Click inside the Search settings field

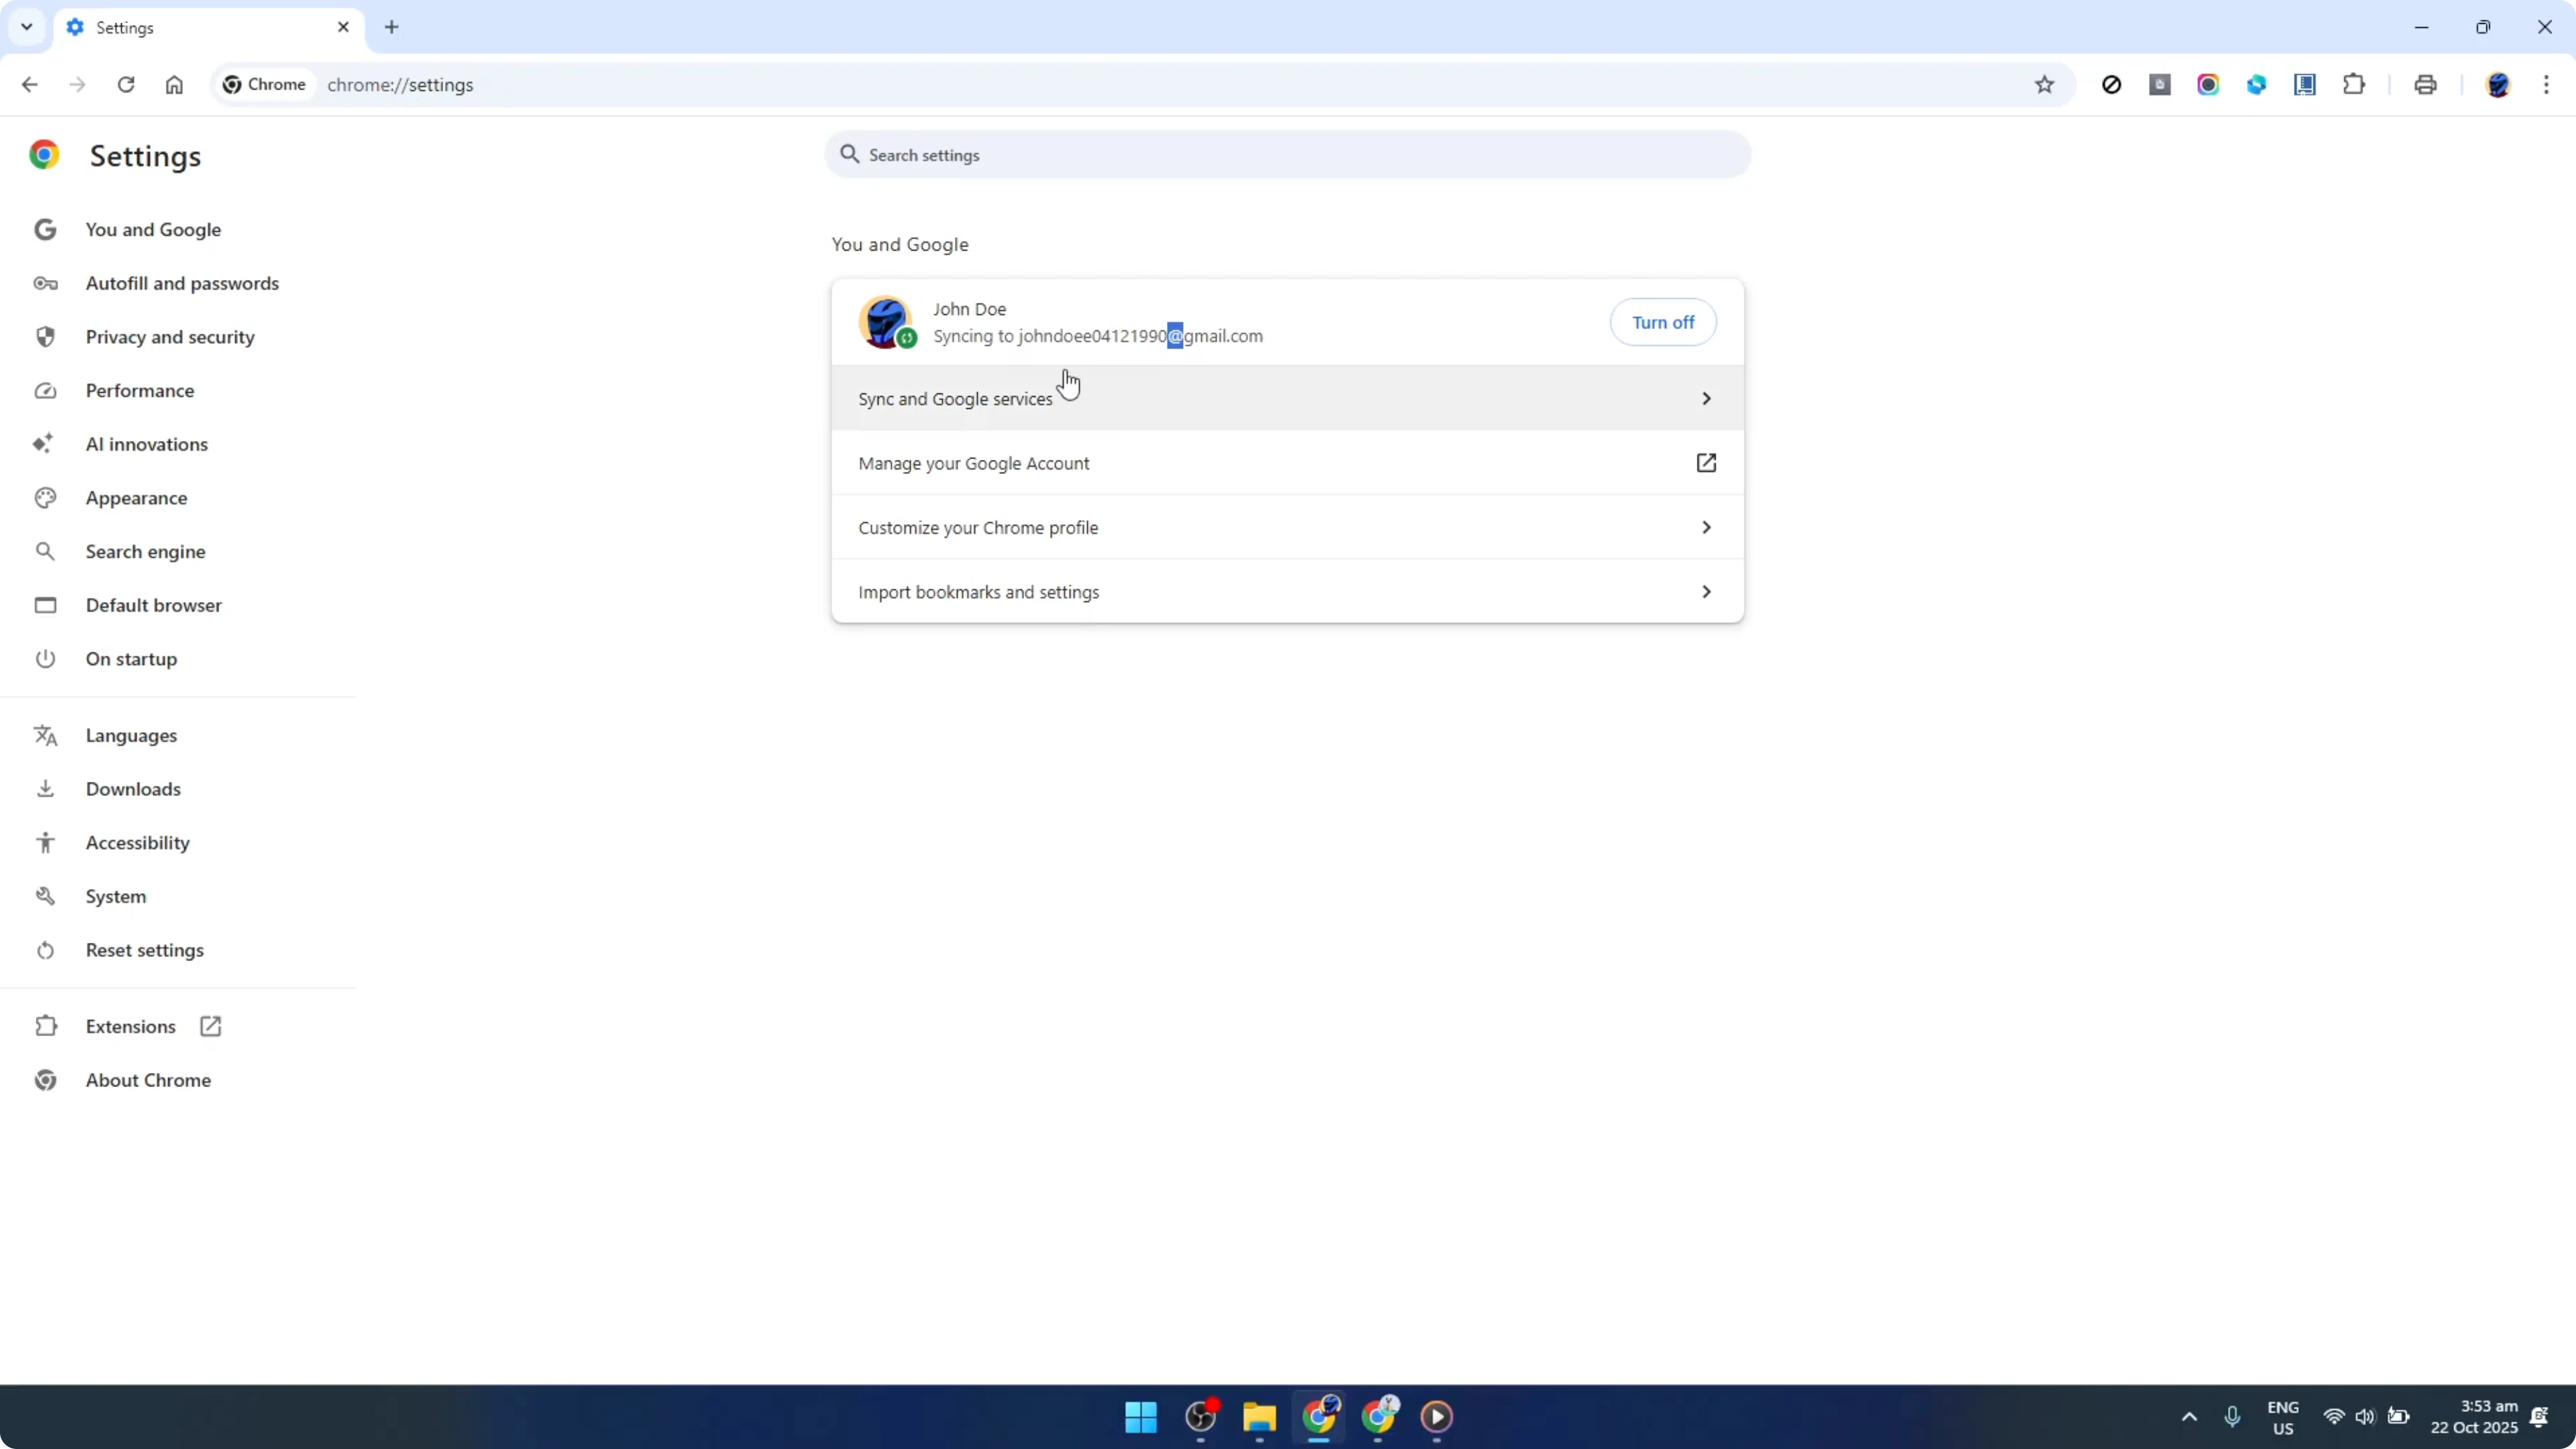(1286, 154)
